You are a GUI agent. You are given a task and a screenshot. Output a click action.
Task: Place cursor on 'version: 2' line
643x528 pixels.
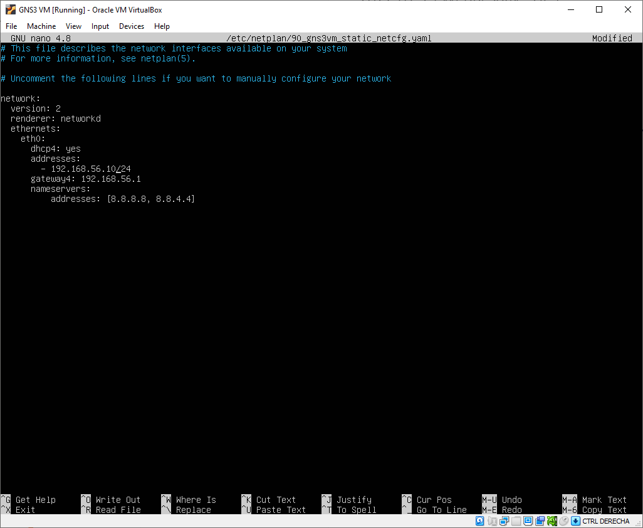click(x=36, y=108)
